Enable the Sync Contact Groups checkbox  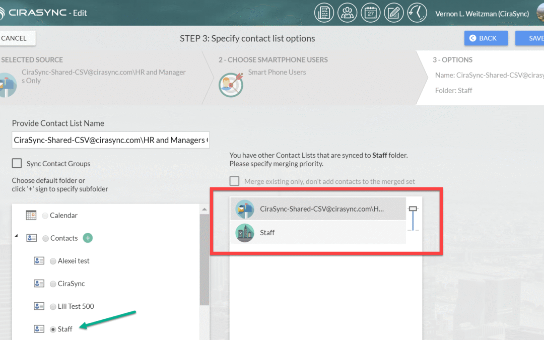click(x=17, y=163)
